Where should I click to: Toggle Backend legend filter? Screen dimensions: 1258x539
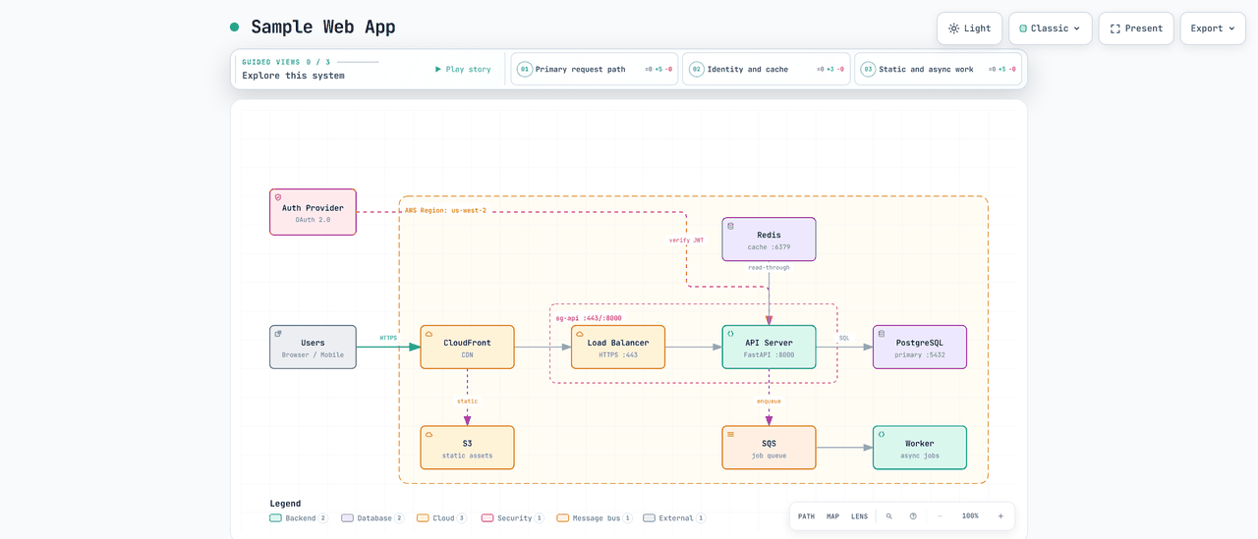tap(300, 518)
